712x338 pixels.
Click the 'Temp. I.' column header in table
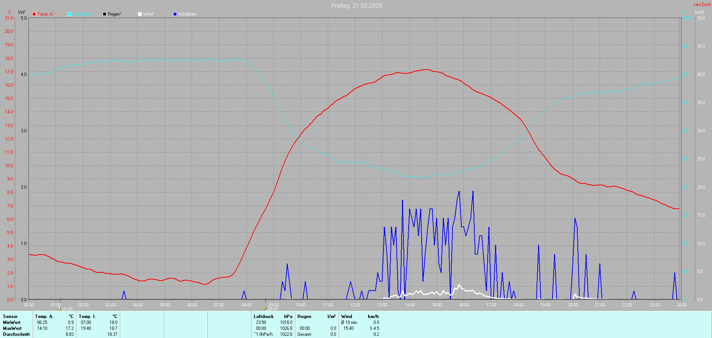[x=87, y=317]
